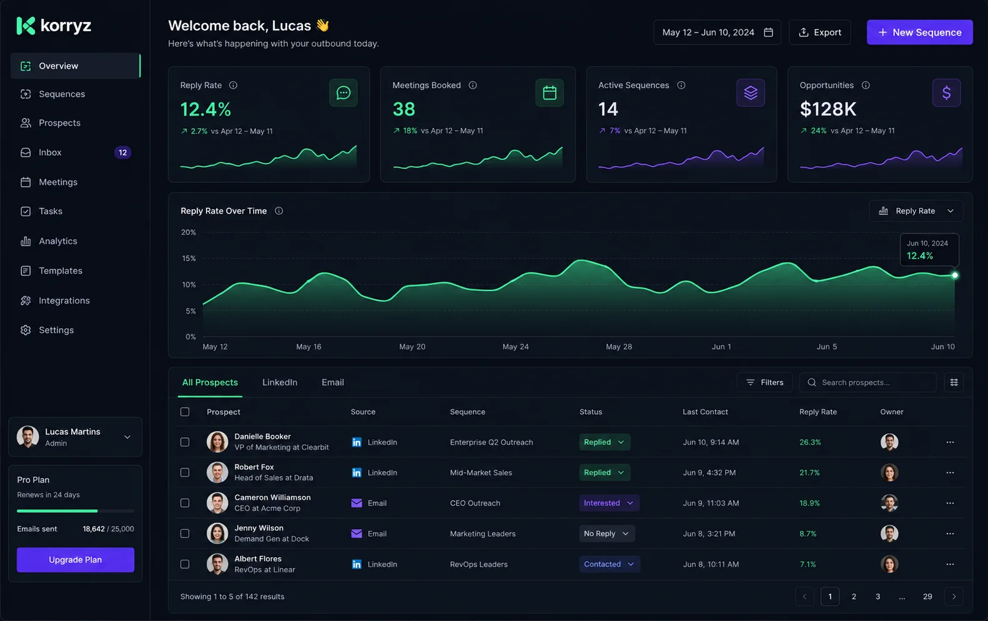Click the Export button
Image resolution: width=988 pixels, height=621 pixels.
coord(820,32)
